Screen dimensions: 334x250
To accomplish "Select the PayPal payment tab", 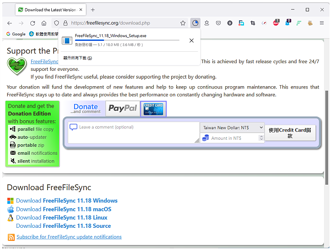I will pyautogui.click(x=123, y=108).
